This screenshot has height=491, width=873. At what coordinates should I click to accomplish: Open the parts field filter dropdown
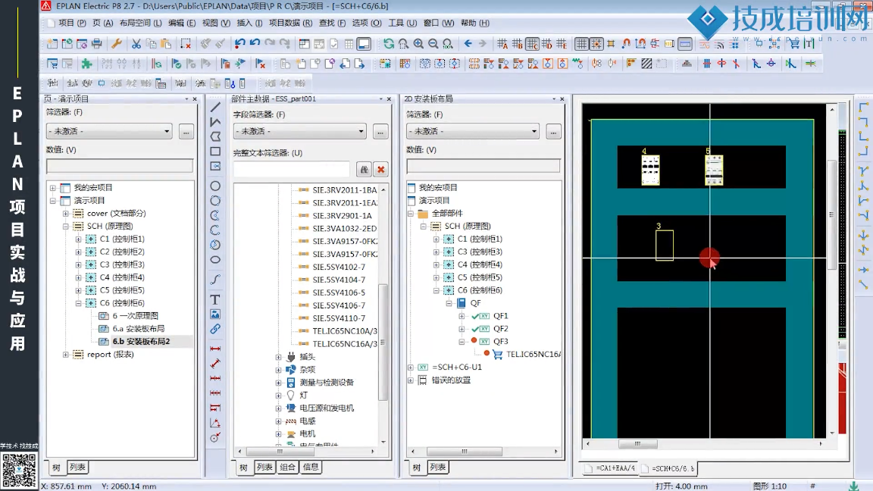[x=361, y=131]
